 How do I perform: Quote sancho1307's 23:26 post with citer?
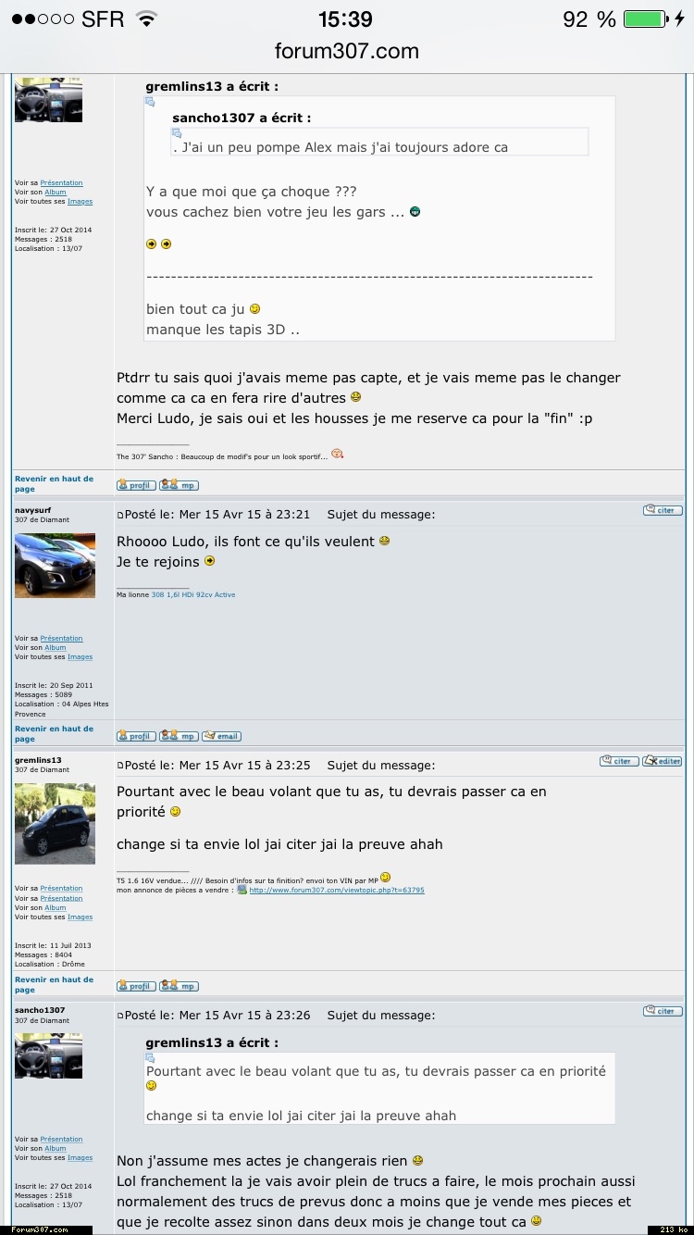tap(663, 1011)
